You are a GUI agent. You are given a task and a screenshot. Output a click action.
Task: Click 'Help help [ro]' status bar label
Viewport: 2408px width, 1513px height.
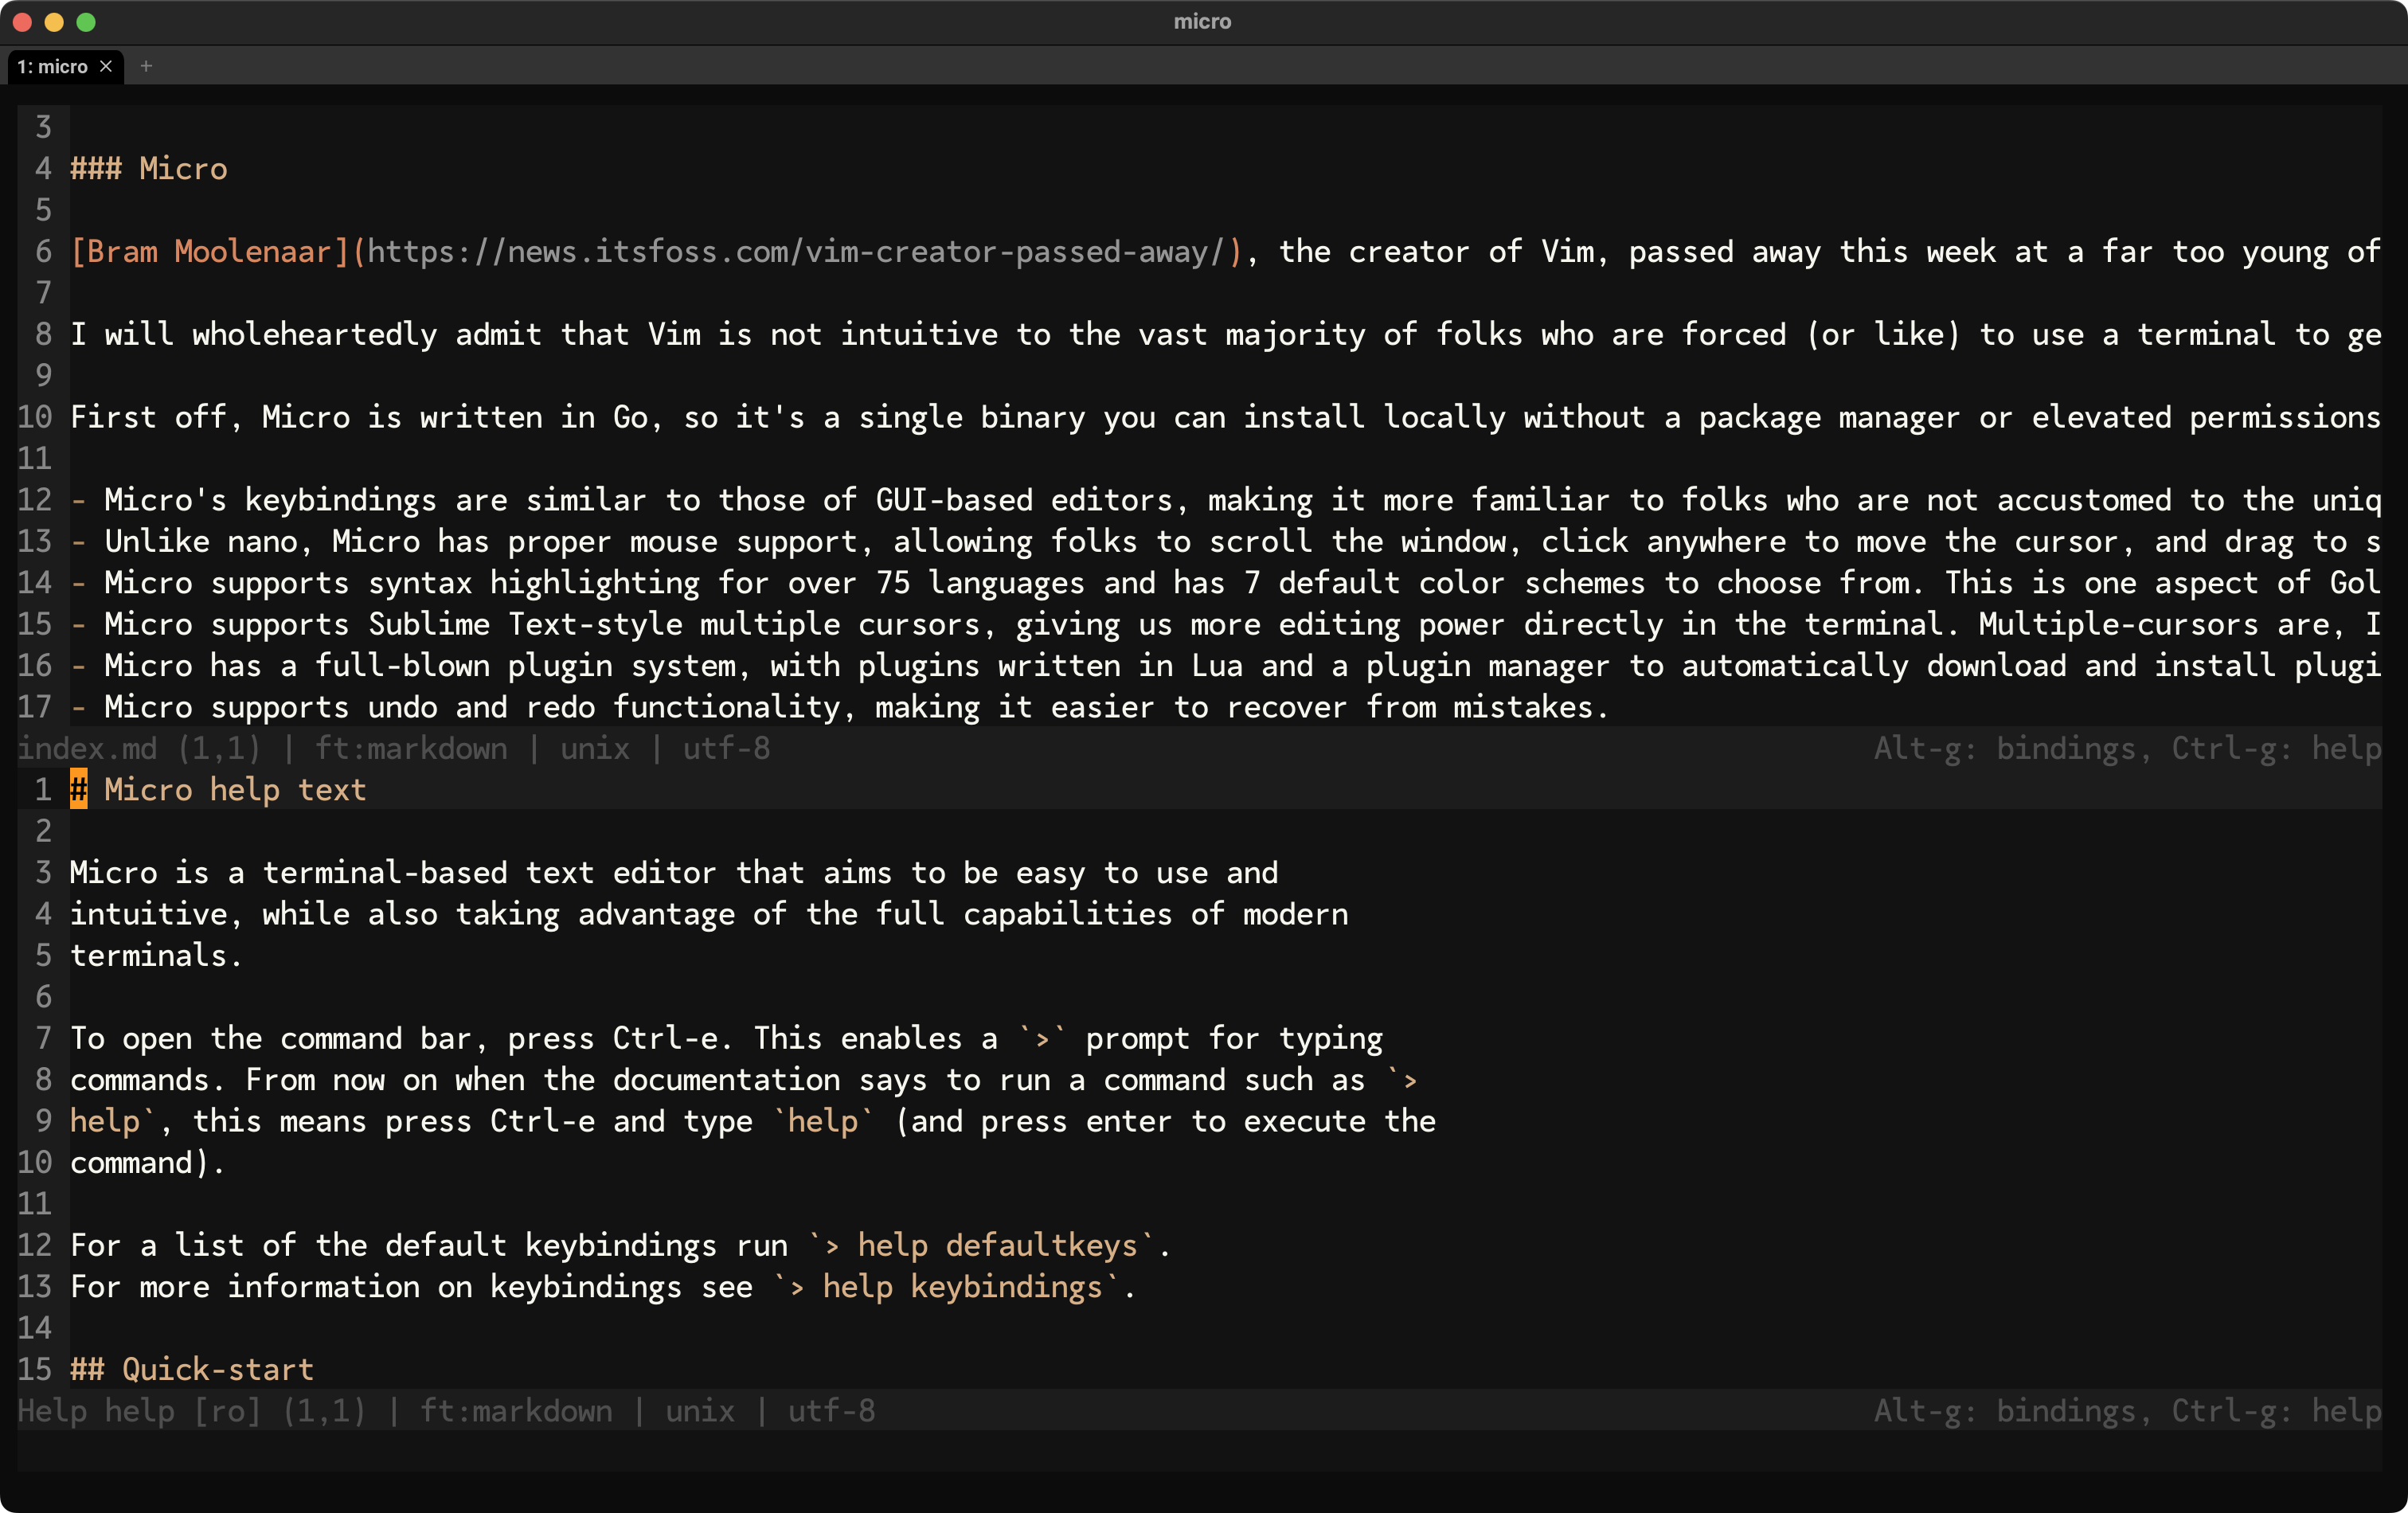click(139, 1410)
